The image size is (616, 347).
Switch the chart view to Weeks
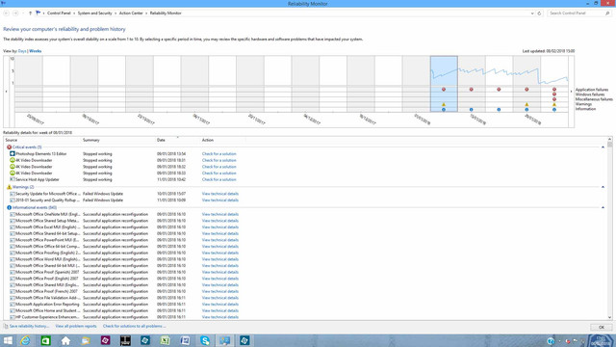click(36, 51)
